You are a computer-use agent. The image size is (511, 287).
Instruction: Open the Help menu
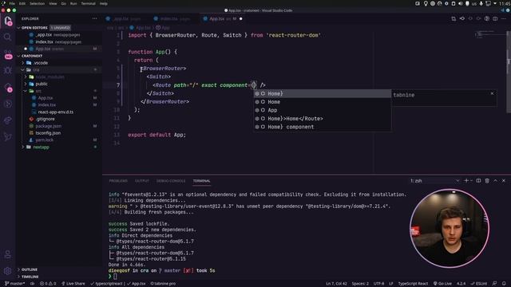point(104,3)
